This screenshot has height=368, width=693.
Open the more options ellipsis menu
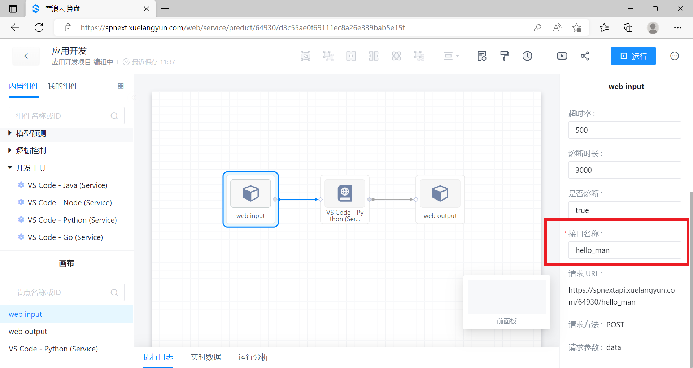tap(674, 56)
